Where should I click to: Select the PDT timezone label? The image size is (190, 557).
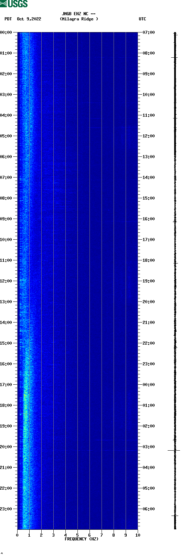8,19
